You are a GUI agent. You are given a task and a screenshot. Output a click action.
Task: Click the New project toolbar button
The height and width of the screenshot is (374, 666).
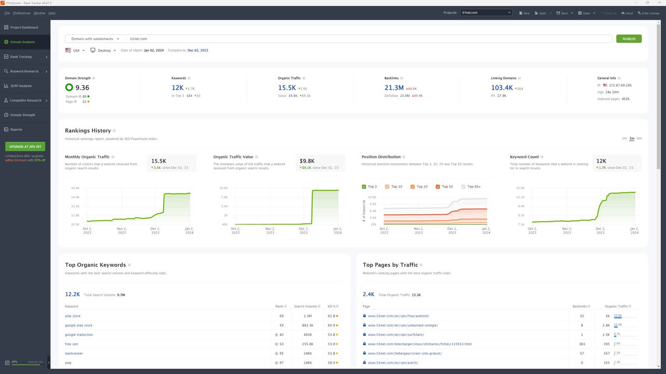tap(524, 13)
